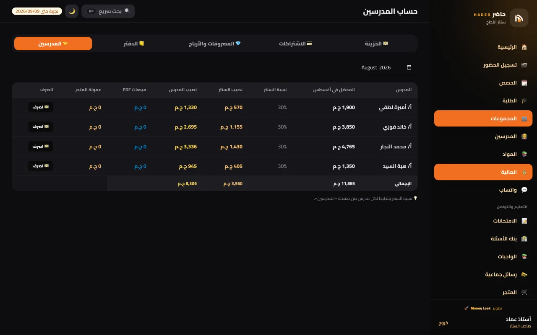Click the magnifier icon in quick search
Image resolution: width=537 pixels, height=335 pixels.
(127, 11)
